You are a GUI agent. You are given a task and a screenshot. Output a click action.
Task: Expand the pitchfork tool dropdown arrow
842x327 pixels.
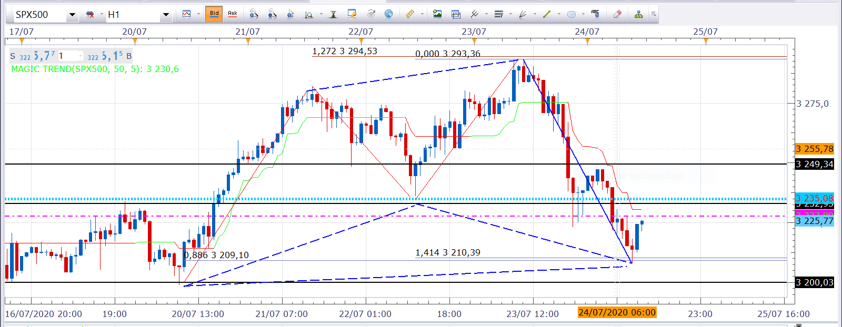tap(486, 14)
